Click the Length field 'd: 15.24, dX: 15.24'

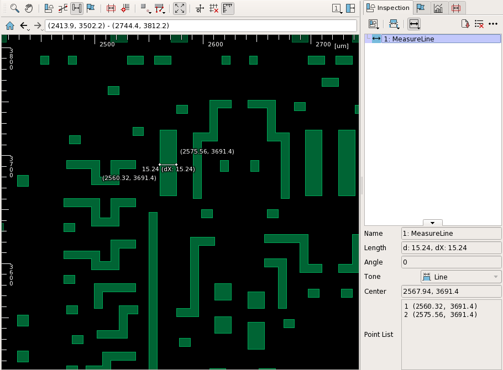click(x=451, y=248)
